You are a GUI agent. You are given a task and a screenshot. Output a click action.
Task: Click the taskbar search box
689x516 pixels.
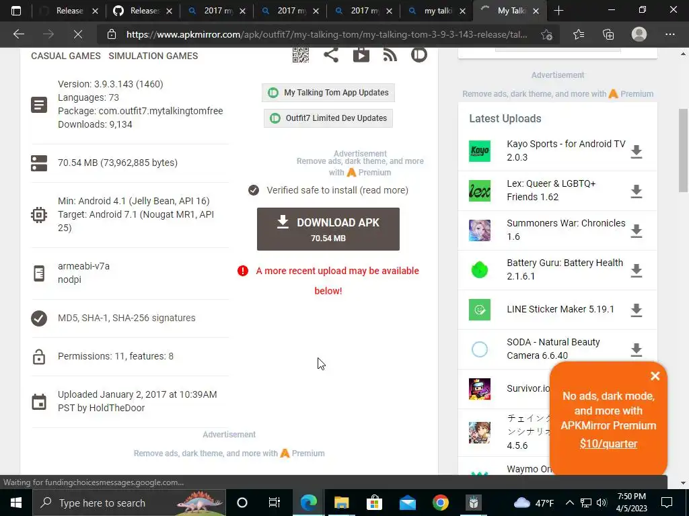coord(129,503)
